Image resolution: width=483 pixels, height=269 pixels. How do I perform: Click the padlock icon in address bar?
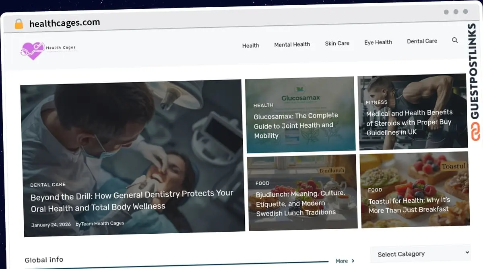(19, 24)
